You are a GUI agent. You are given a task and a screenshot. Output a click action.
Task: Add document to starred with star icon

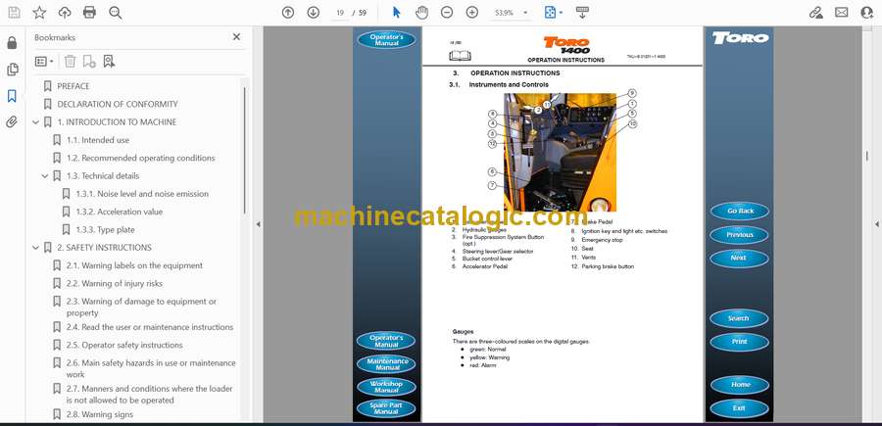coord(39,13)
